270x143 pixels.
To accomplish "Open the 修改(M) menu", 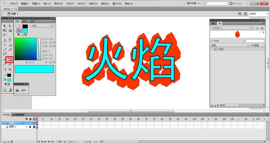I will 58,3.
